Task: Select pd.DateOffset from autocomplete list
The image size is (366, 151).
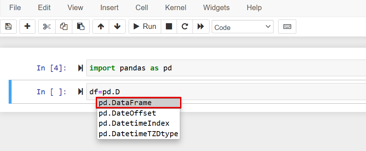Action: (x=139, y=113)
